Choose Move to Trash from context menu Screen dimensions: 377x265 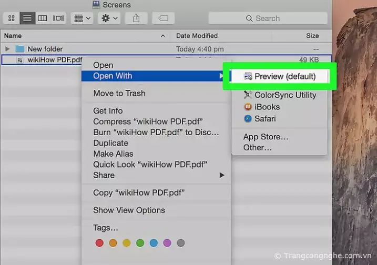click(x=119, y=93)
